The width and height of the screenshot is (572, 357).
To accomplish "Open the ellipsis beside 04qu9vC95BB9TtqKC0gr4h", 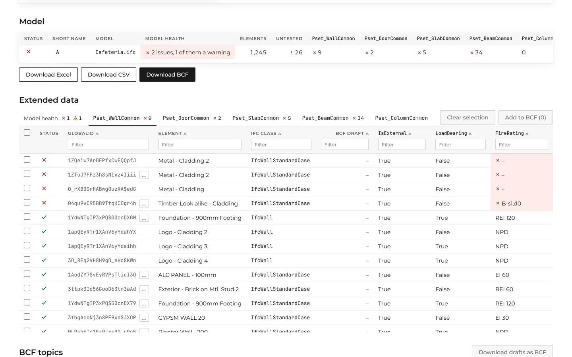I will pos(144,203).
